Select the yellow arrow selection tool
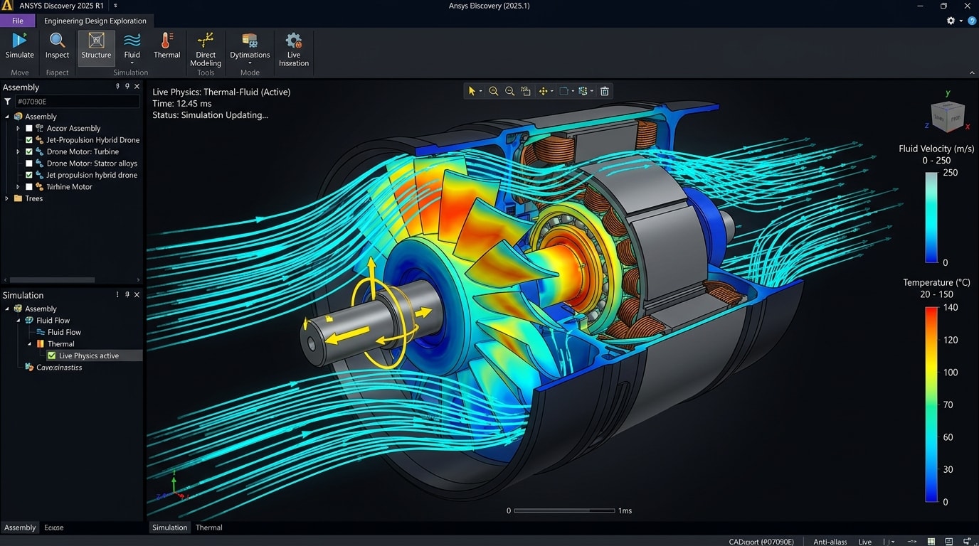Viewport: 979px width, 546px height. pyautogui.click(x=471, y=91)
